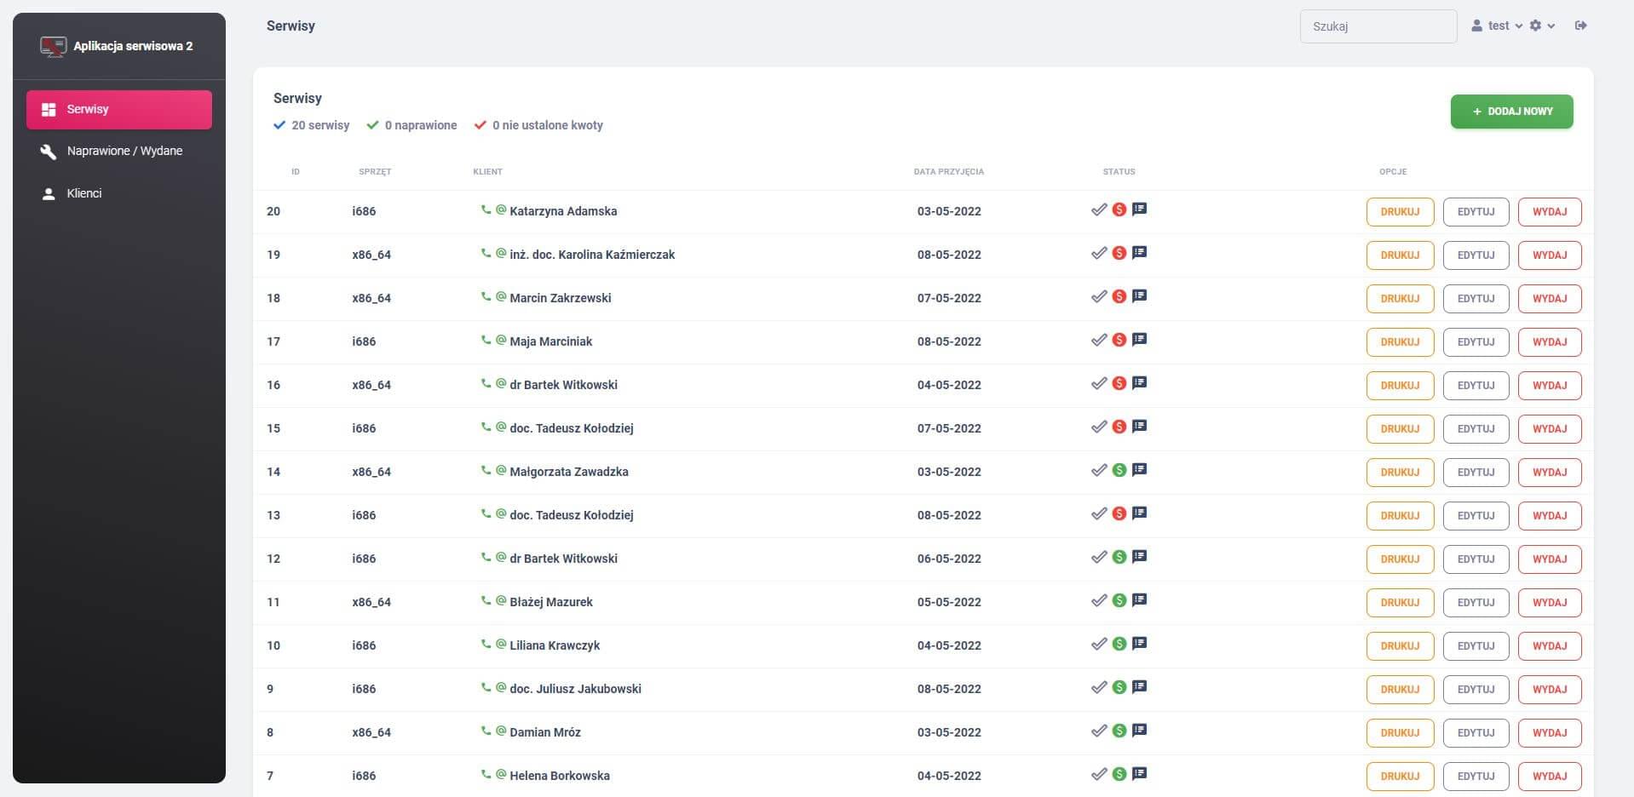This screenshot has height=797, width=1634.
Task: Click the Dodaj Nowy button
Action: [x=1511, y=112]
